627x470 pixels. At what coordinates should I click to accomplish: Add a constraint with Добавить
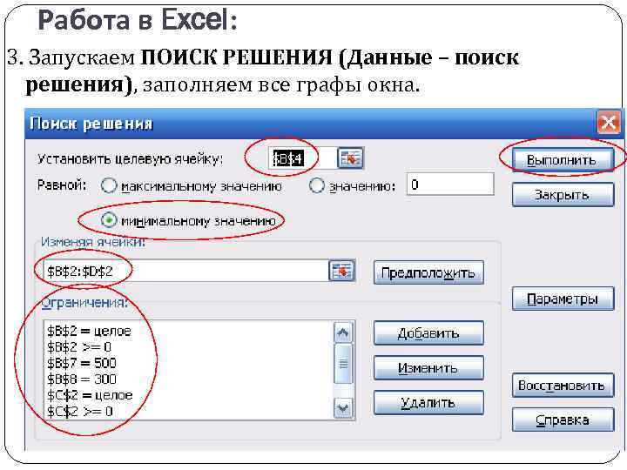click(x=428, y=332)
